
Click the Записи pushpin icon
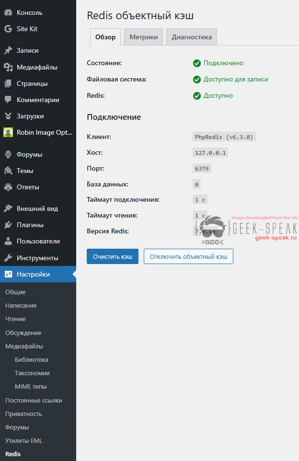coord(8,50)
